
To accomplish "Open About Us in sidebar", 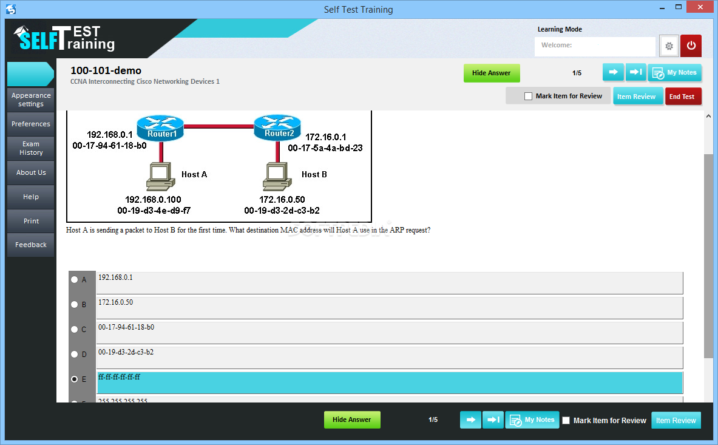I will tap(31, 172).
